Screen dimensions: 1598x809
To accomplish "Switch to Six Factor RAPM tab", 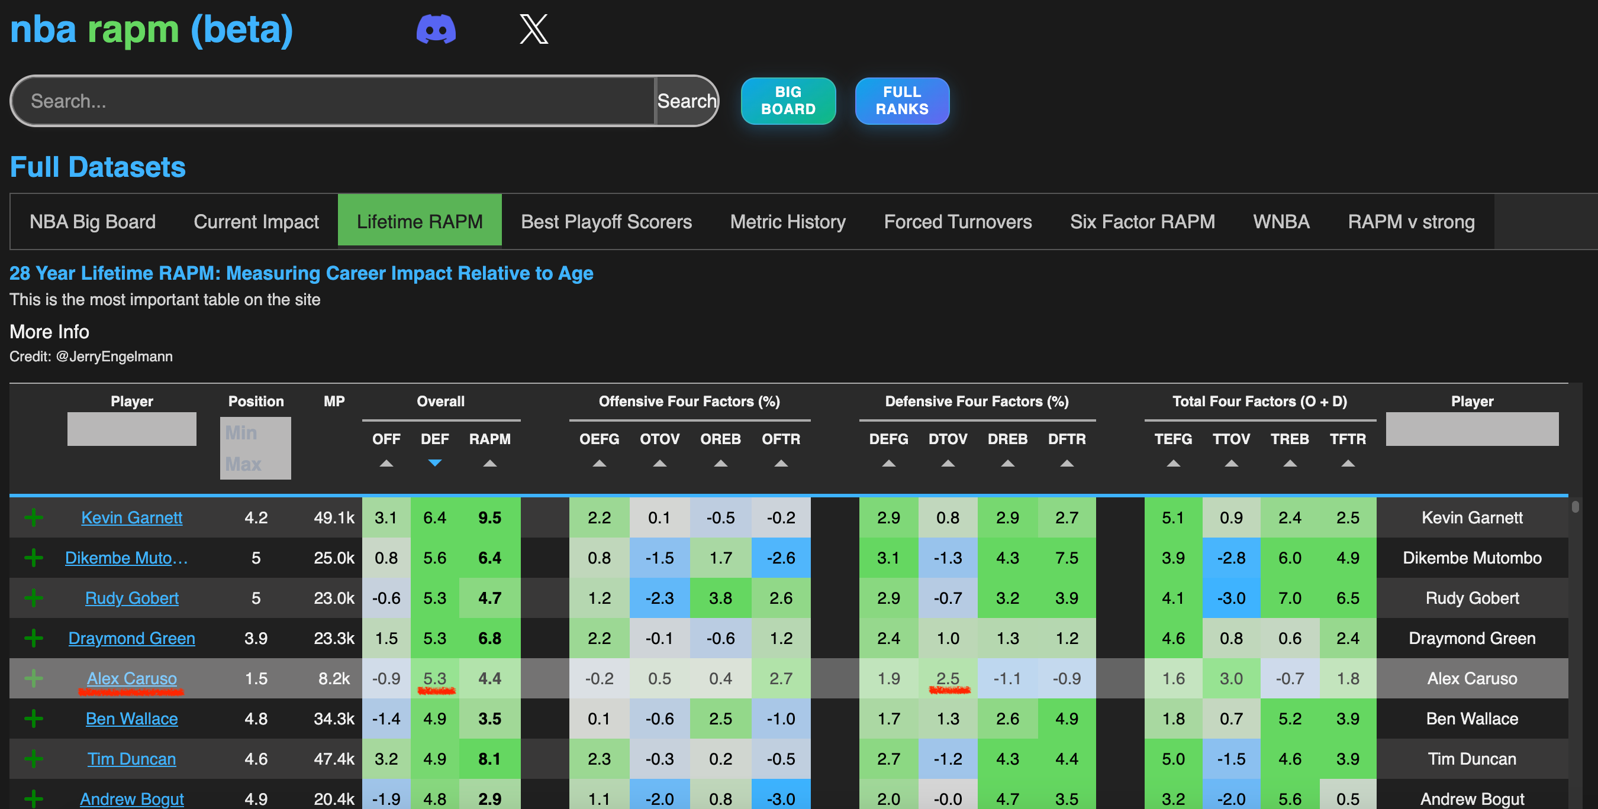I will pos(1142,221).
